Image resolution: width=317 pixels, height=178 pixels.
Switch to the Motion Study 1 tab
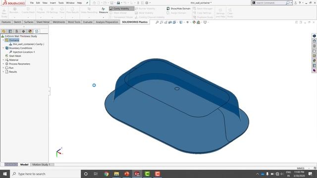tap(41, 165)
